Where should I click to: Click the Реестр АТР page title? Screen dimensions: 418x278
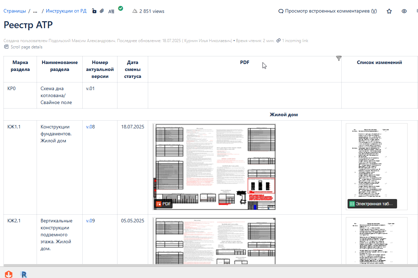click(28, 25)
